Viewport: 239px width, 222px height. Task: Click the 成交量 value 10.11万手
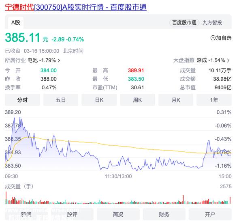coord(220,70)
